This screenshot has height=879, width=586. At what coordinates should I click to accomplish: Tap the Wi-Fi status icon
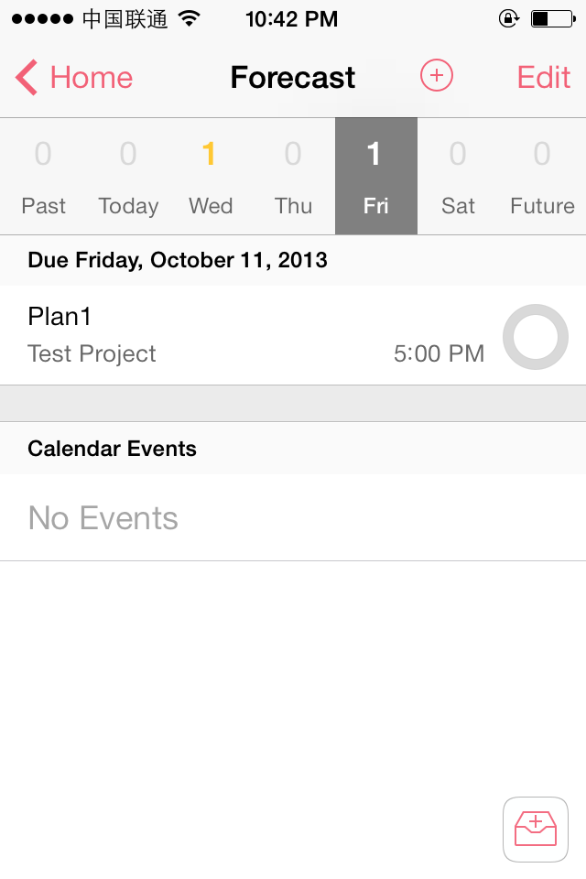click(x=190, y=19)
